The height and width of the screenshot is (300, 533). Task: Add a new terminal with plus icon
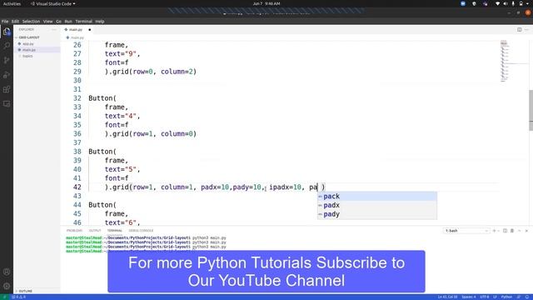pos(494,231)
